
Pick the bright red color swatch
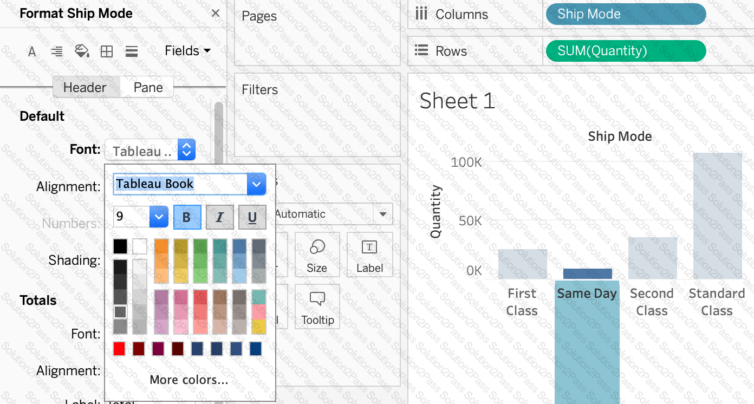[x=119, y=349]
